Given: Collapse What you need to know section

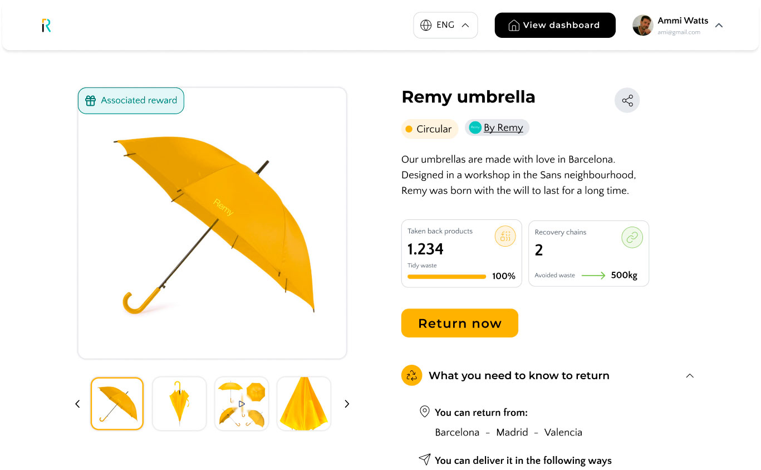Looking at the screenshot, I should pos(690,376).
